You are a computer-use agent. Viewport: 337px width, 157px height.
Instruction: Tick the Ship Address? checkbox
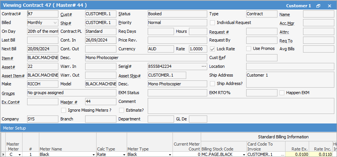(x=213, y=83)
